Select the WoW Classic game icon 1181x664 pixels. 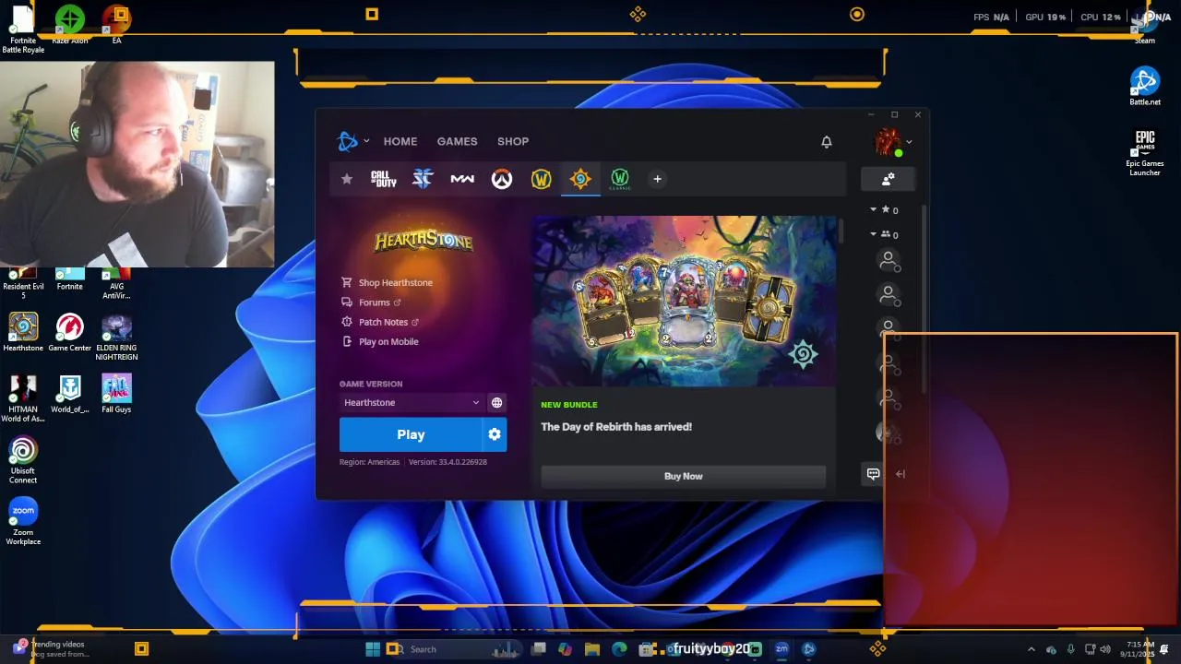(620, 179)
